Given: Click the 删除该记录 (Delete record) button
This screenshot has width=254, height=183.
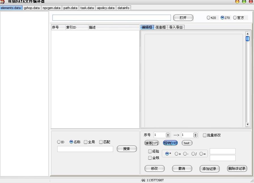Looking at the screenshot, I should pos(237,168).
